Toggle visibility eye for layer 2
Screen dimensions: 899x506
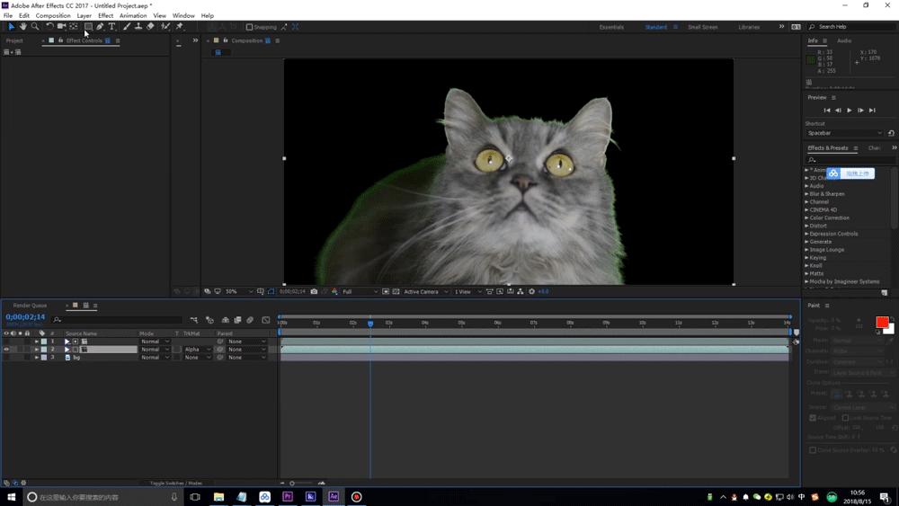6,350
